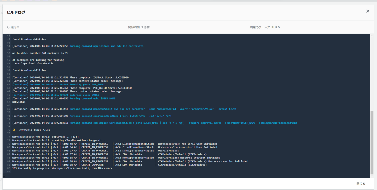The height and width of the screenshot is (190, 377).
Task: Click the sanitizedUserName sed command line
Action: point(92,116)
